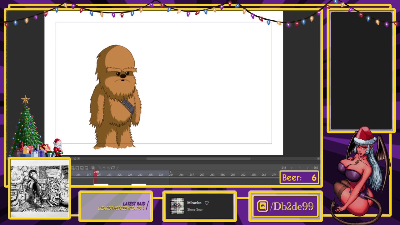400x225 pixels.
Task: Click the left arrow of the canvas scrollbar
Action: point(78,158)
